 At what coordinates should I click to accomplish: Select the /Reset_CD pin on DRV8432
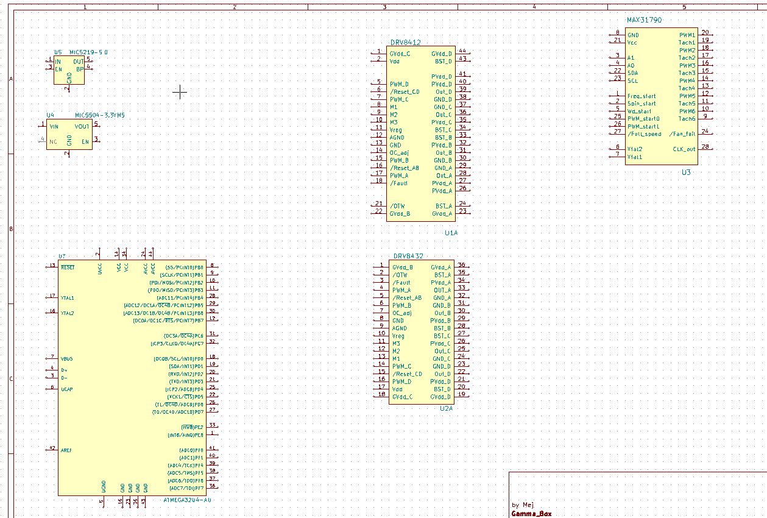coord(407,374)
